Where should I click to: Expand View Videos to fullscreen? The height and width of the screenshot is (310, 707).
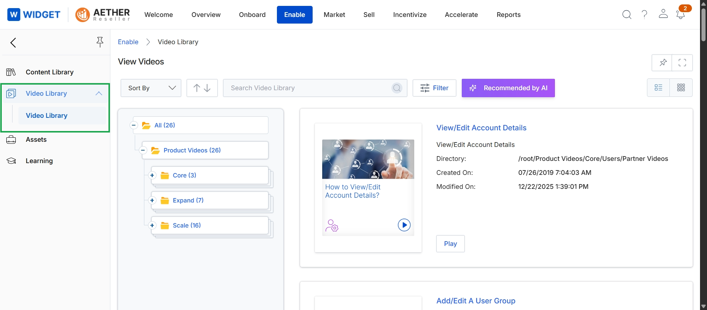click(x=682, y=63)
